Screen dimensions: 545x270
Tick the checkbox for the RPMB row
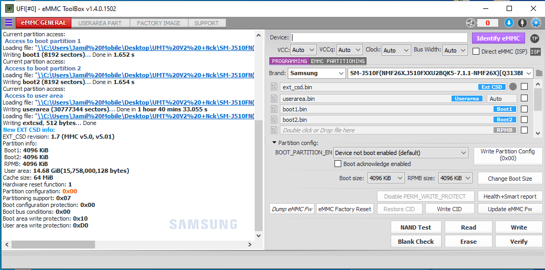[524, 130]
